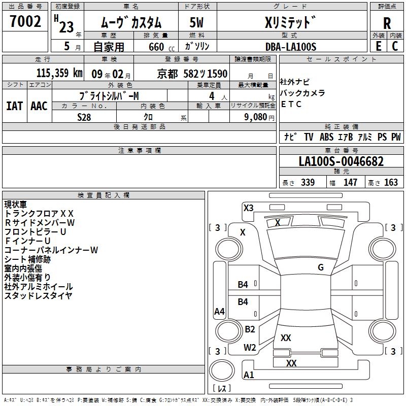Select the interior color クロ
The image size is (406, 406).
pos(148,117)
